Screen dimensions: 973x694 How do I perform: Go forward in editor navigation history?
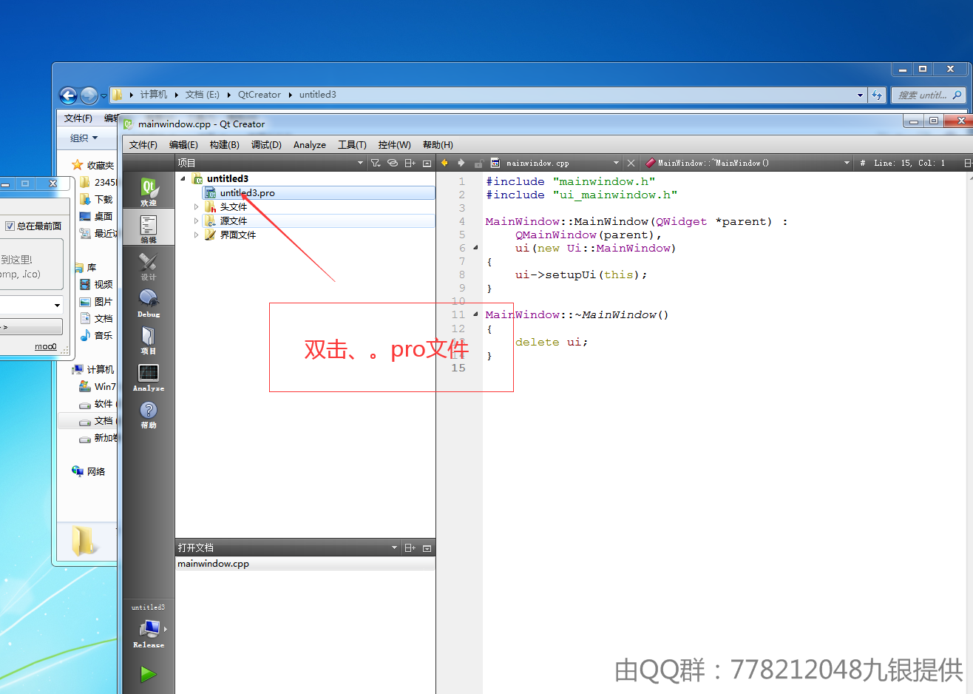coord(461,163)
